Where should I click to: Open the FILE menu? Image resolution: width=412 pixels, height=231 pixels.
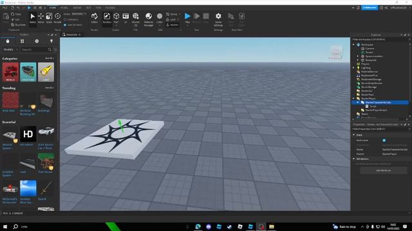click(x=5, y=8)
